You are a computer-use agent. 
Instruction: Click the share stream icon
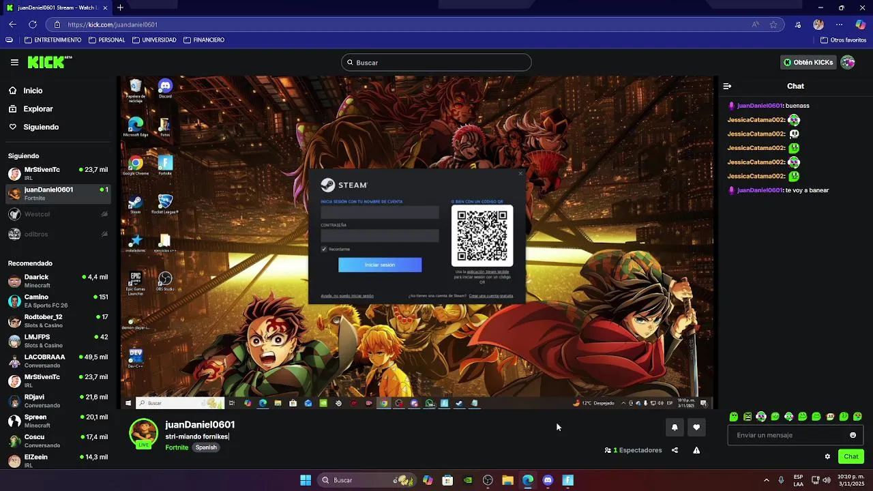point(675,450)
